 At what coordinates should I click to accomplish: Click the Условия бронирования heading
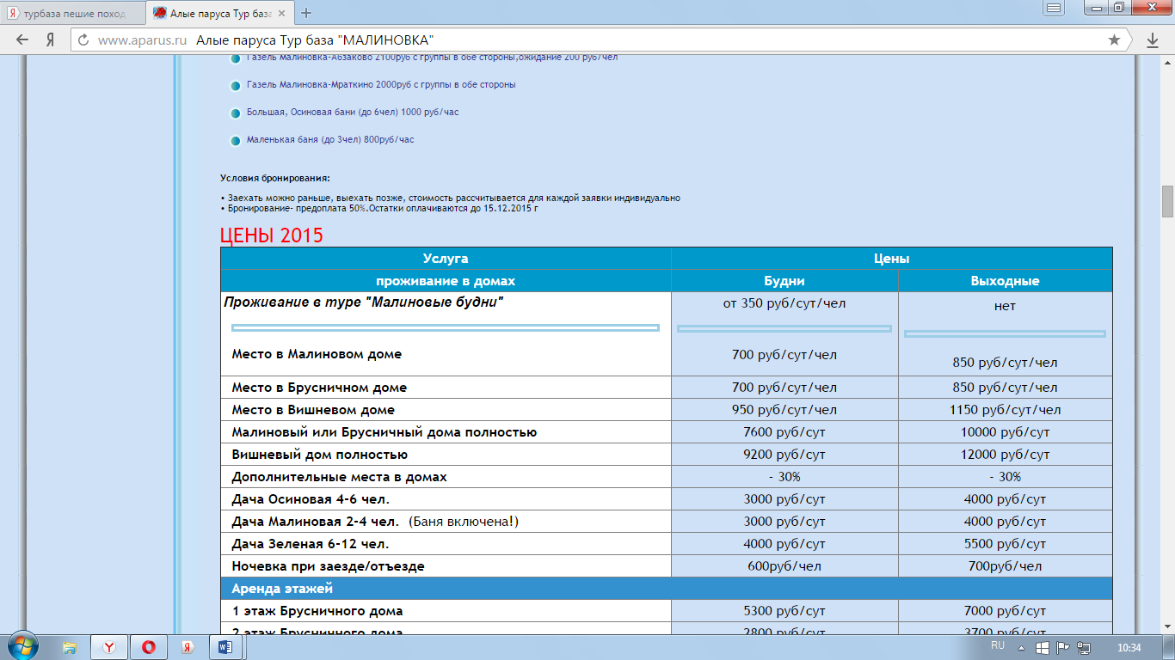click(x=275, y=178)
